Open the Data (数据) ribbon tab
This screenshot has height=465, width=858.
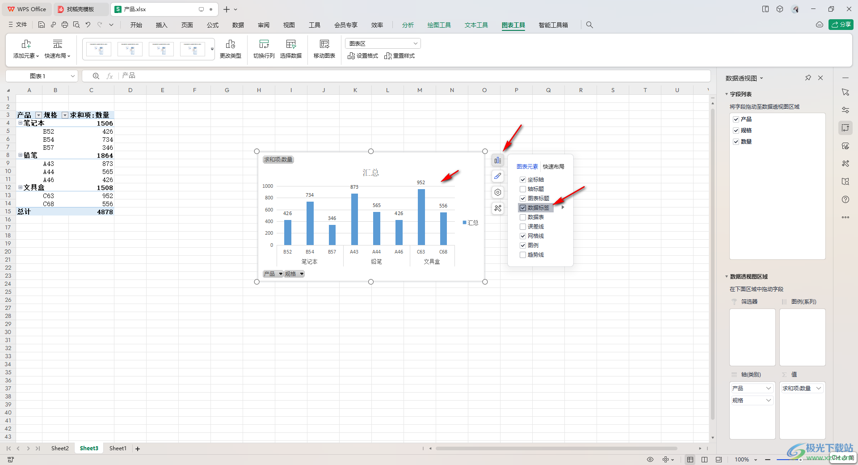pyautogui.click(x=238, y=25)
